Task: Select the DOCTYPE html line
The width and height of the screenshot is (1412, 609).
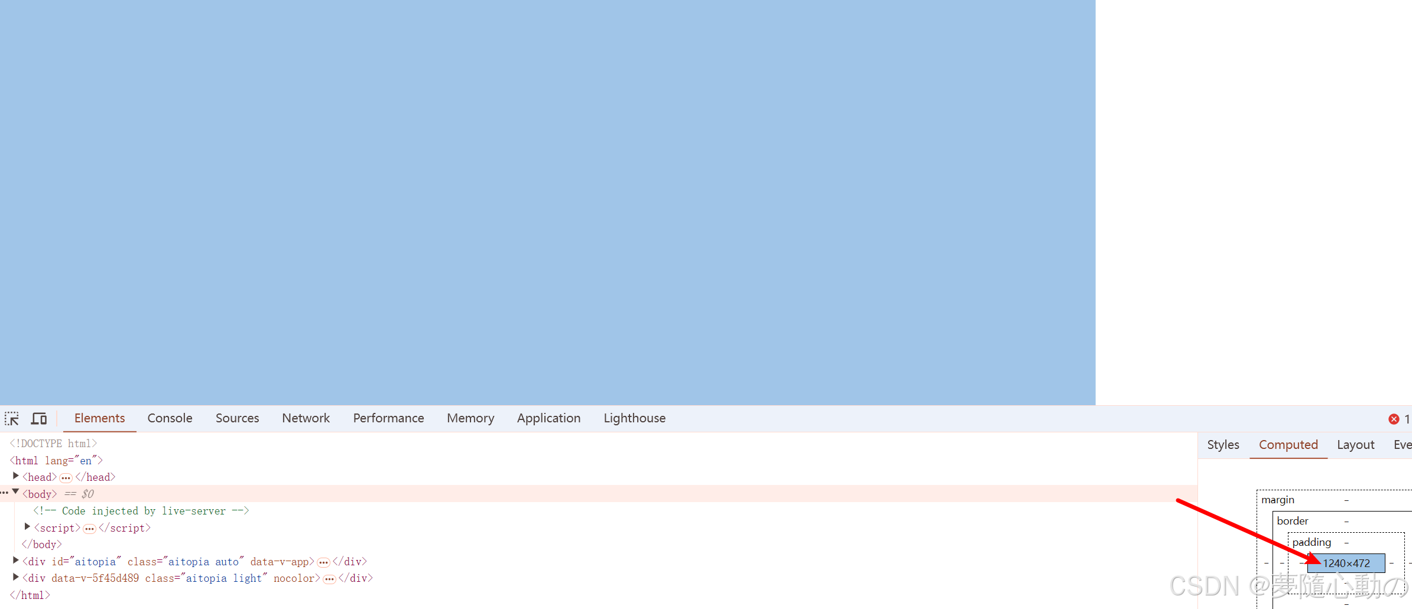Action: coord(53,444)
